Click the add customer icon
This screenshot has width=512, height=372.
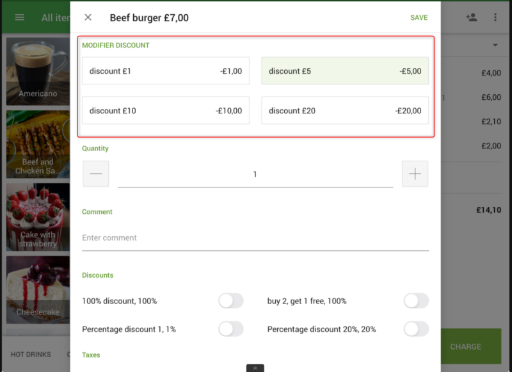472,17
